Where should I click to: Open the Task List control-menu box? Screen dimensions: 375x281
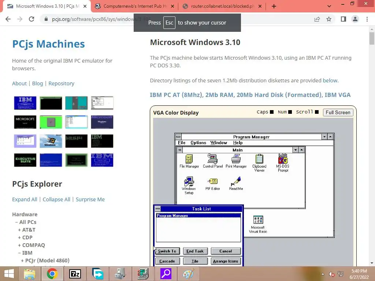tap(157, 209)
